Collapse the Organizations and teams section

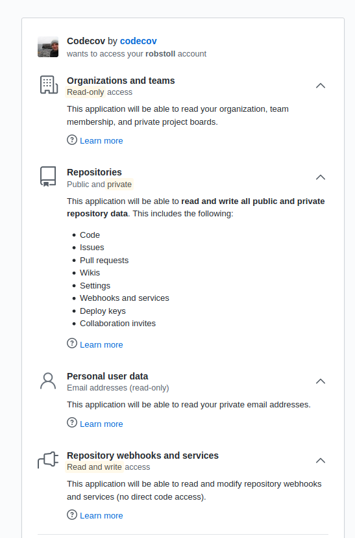(321, 86)
